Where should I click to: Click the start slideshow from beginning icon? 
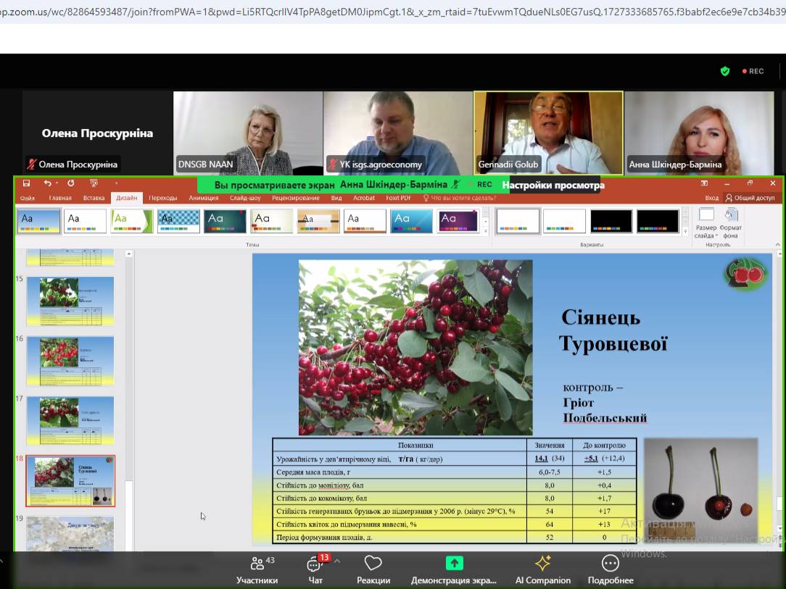(x=94, y=183)
